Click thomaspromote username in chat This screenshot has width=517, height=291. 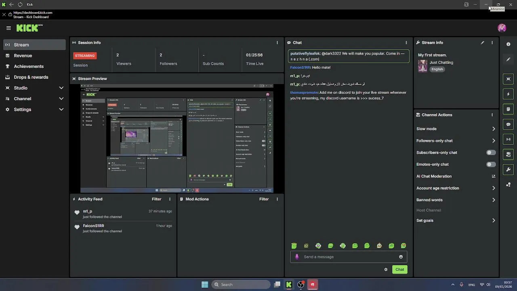coord(304,93)
